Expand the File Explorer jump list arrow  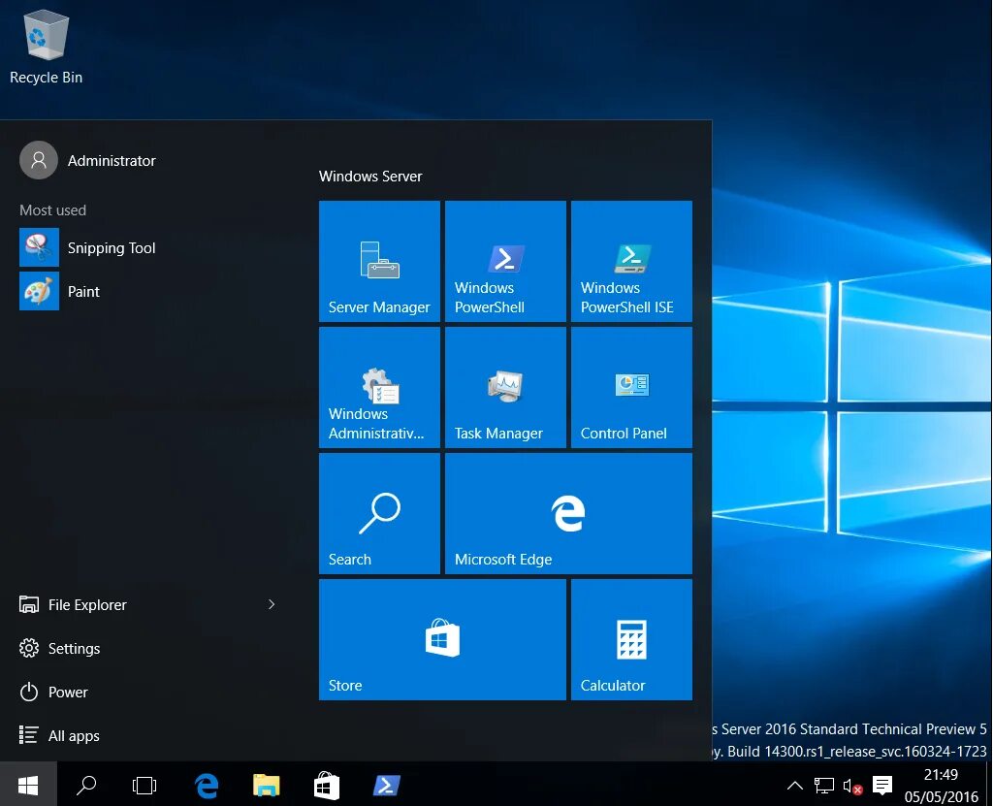point(272,604)
